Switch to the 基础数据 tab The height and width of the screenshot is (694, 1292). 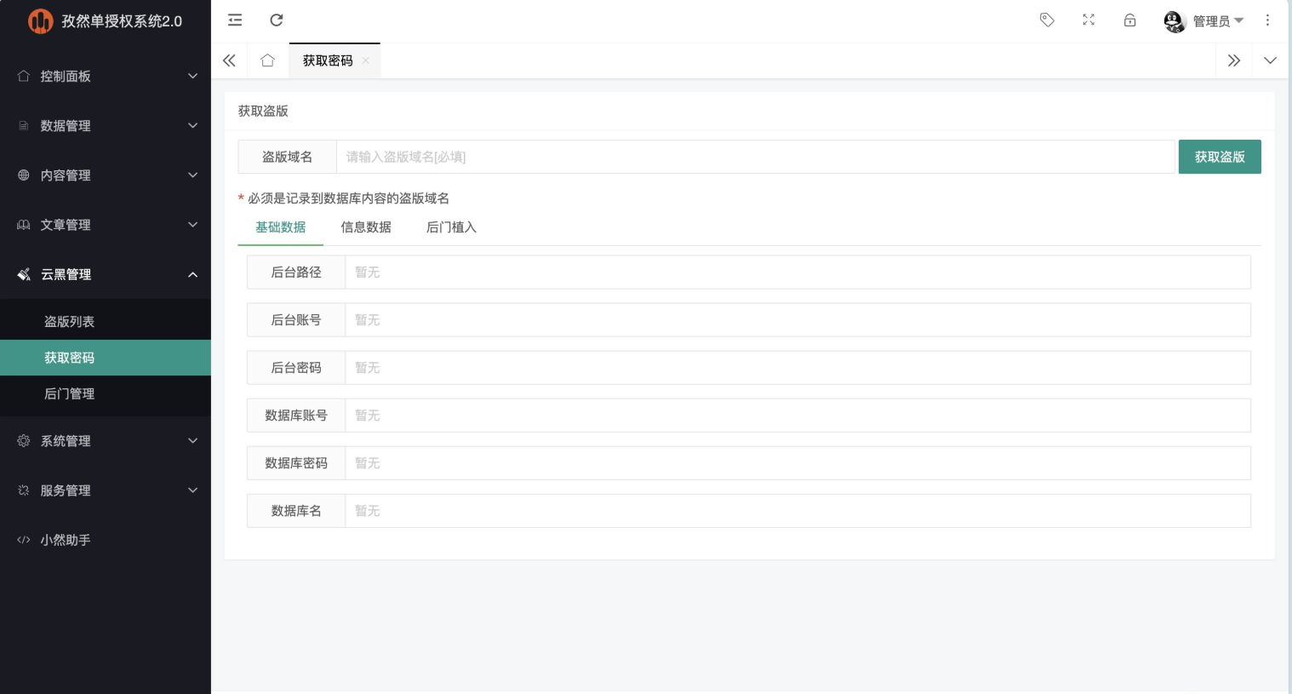pos(281,227)
